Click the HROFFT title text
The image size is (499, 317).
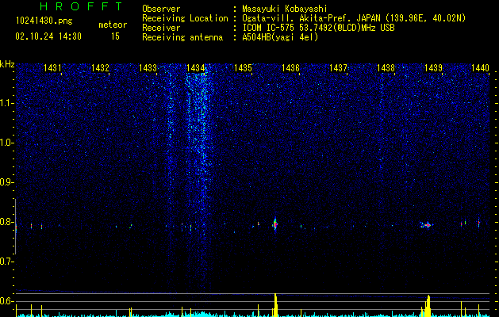[82, 6]
